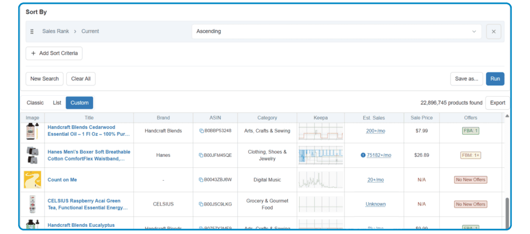Open the Ascending sort order dropdown

coord(336,32)
